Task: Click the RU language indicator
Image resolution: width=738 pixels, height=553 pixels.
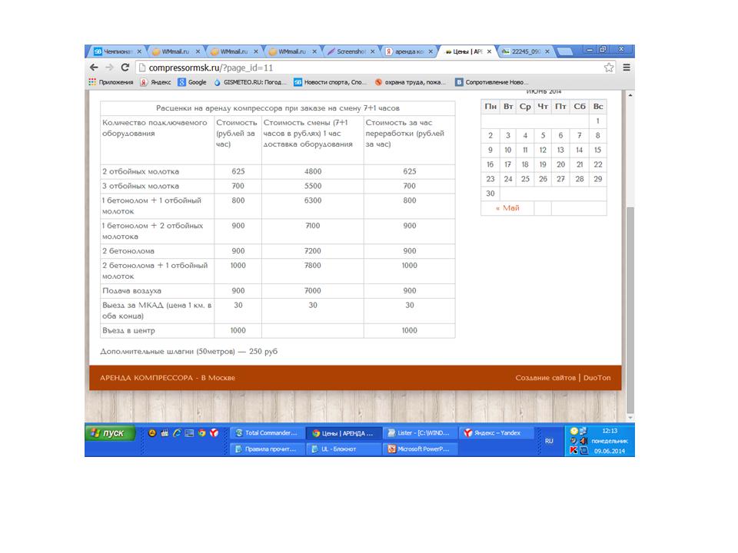Action: [x=549, y=441]
